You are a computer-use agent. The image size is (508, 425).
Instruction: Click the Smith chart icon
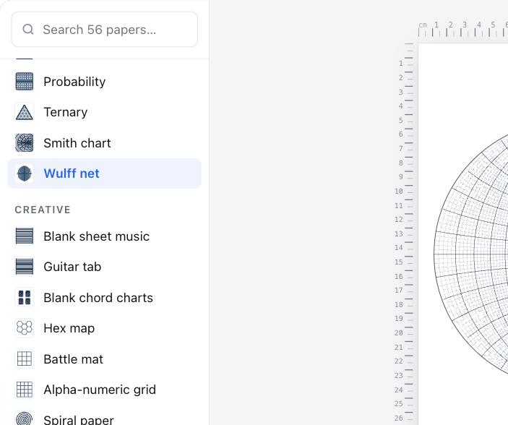25,143
